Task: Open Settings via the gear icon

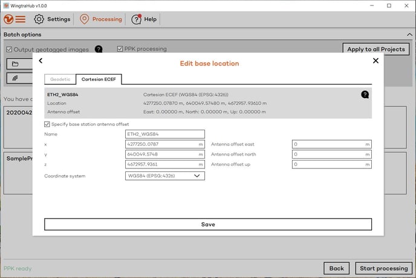Action: click(39, 19)
